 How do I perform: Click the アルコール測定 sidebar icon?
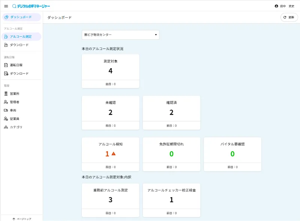pyautogui.click(x=6, y=36)
